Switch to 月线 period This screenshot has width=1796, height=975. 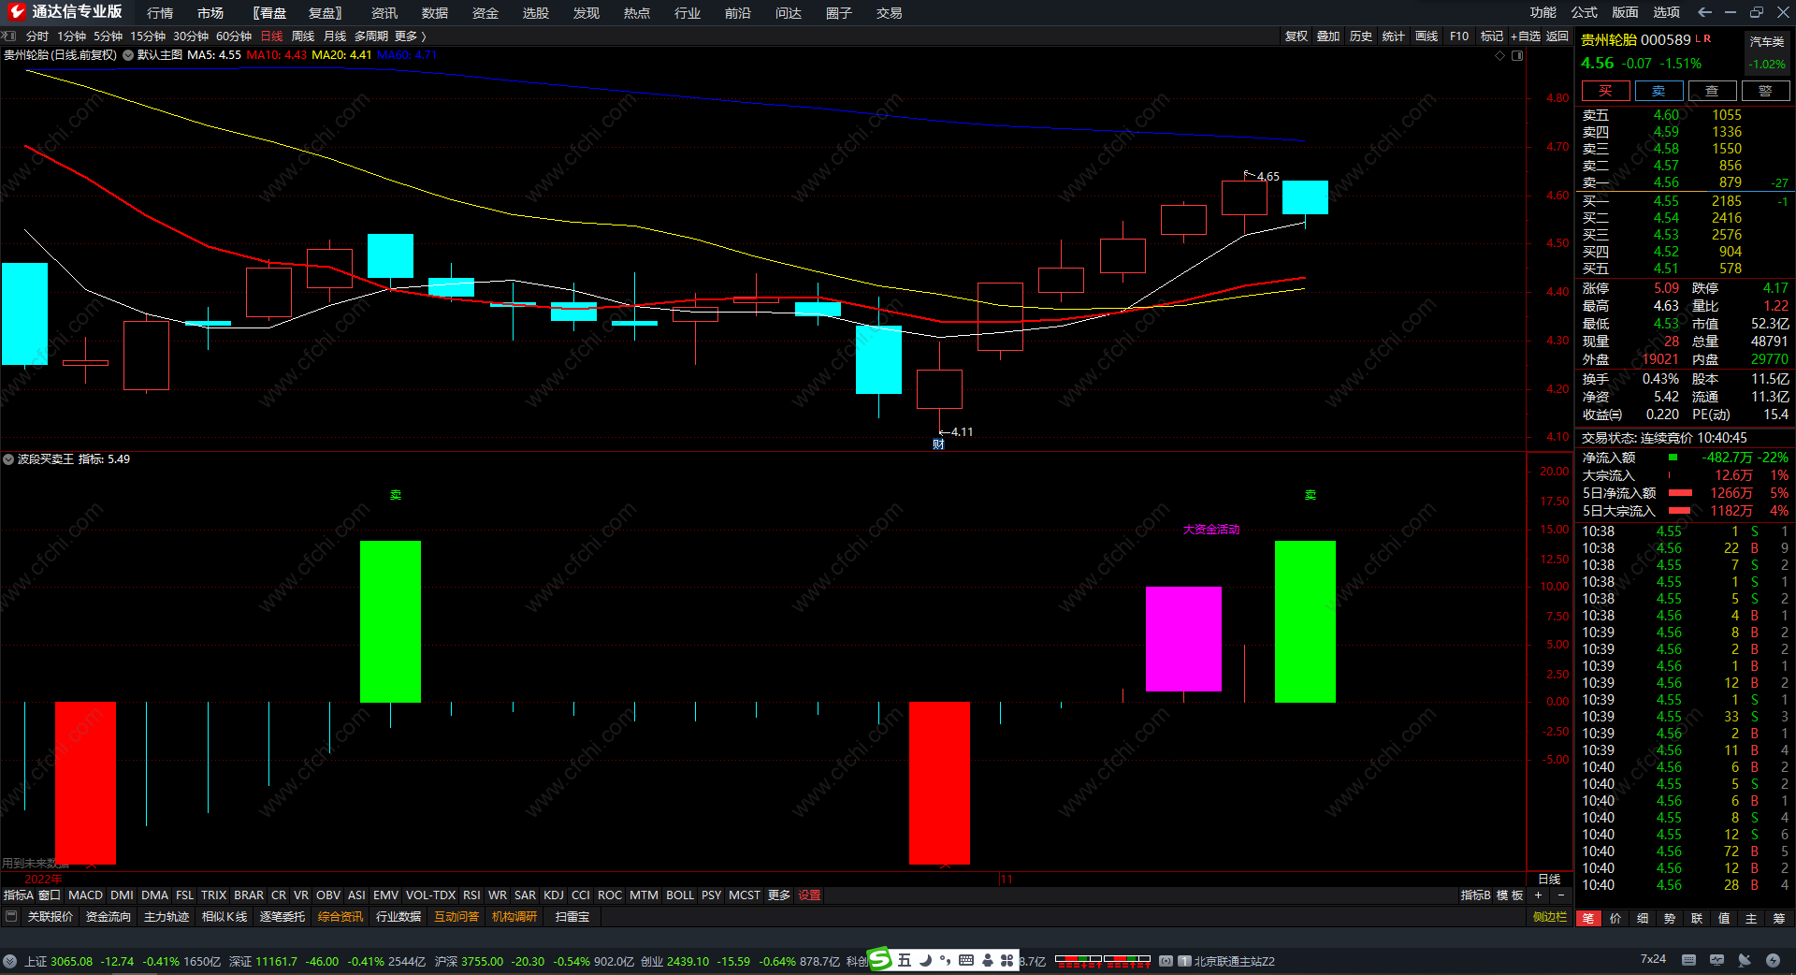[x=335, y=36]
